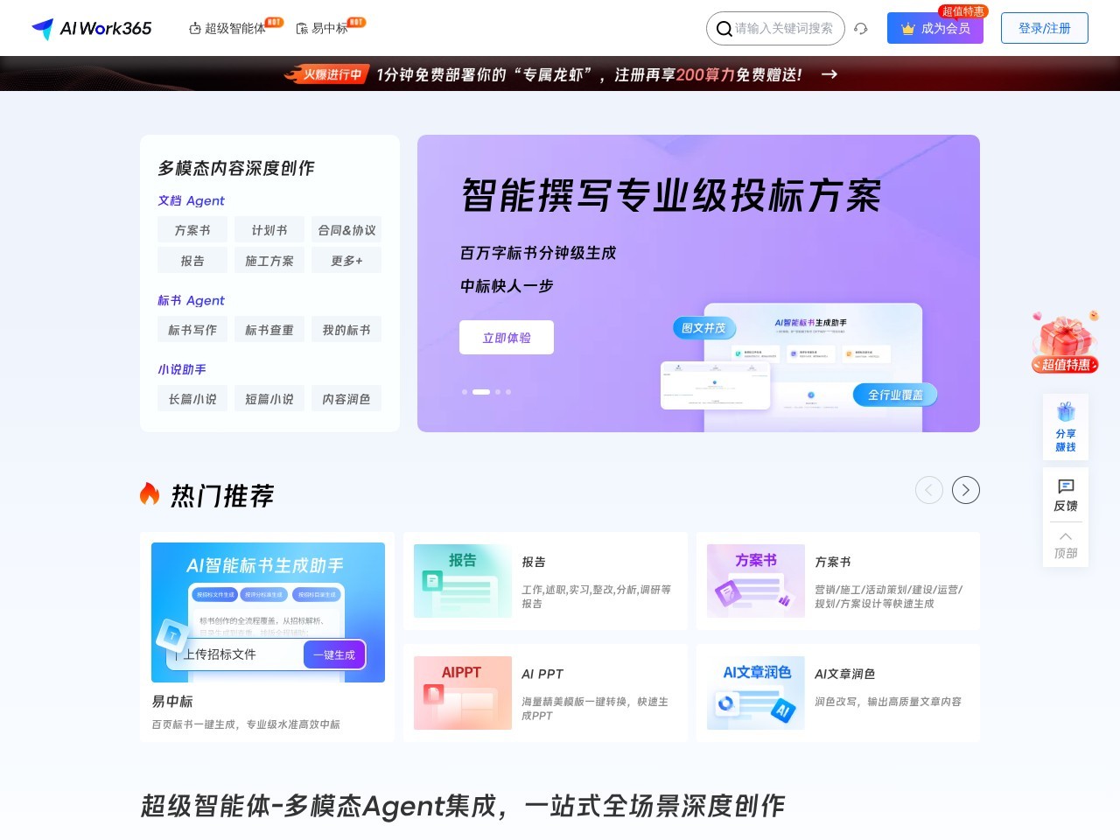1120x840 pixels.
Task: Select 方案书 under 文档 Agent
Action: click(192, 230)
